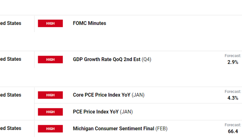Screen dimensions: 242x139
Task: Click the (Q4) period label
Action: (146, 59)
